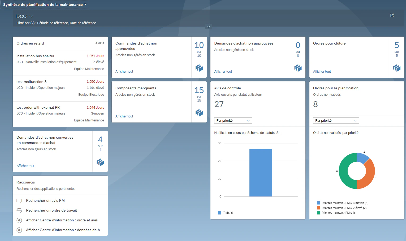Expand the header filter bar chevron

coord(209,27)
